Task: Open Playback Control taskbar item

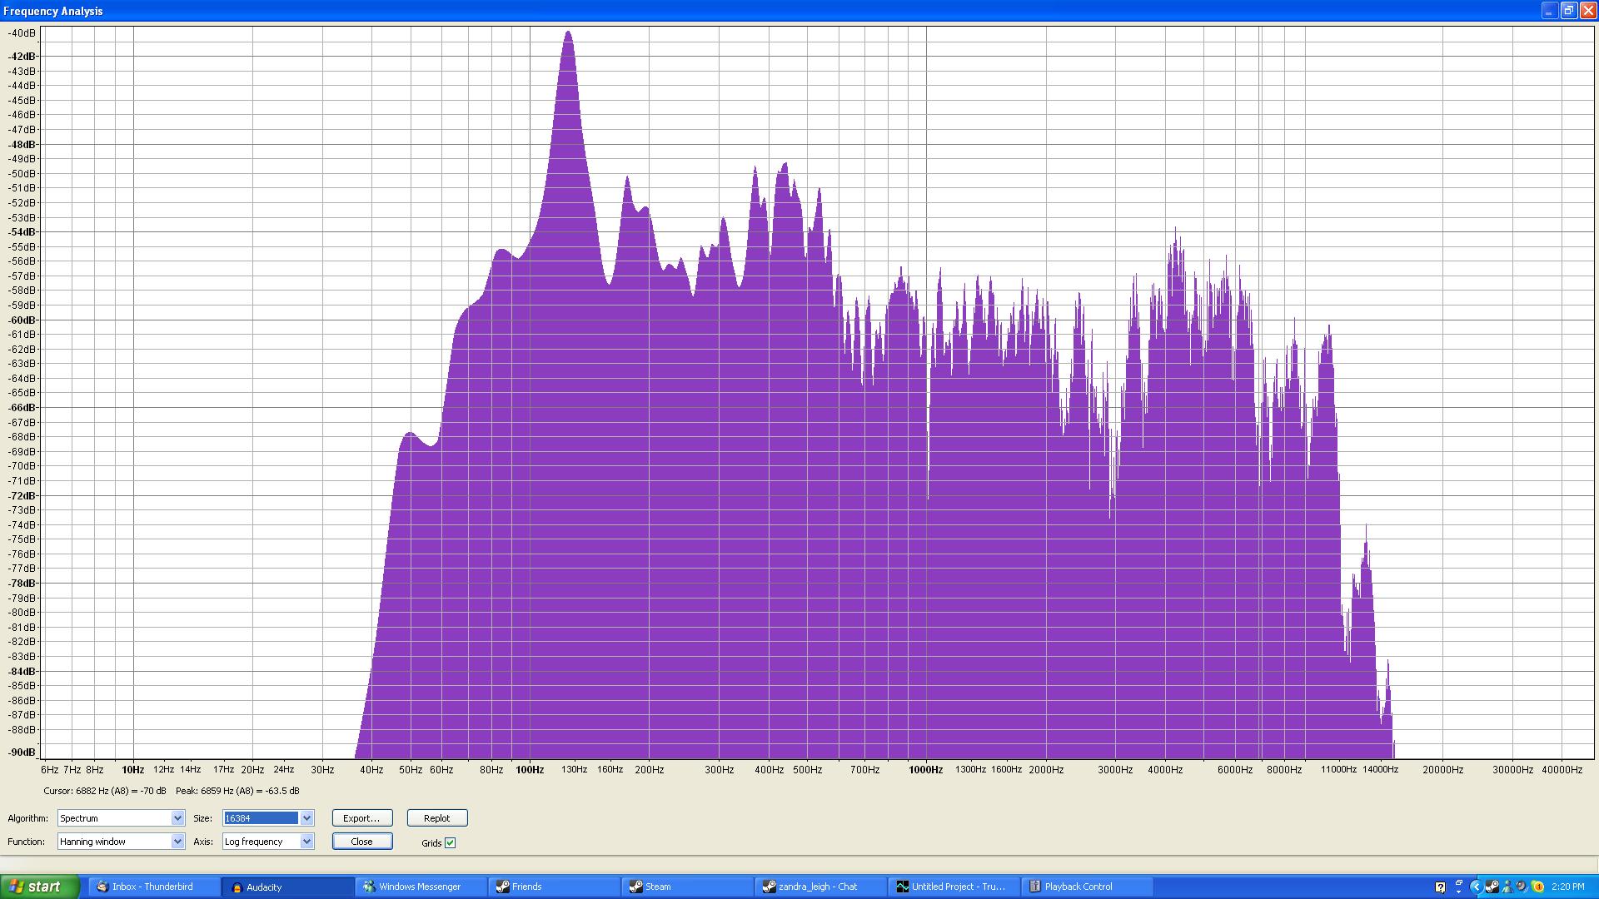Action: [1087, 887]
